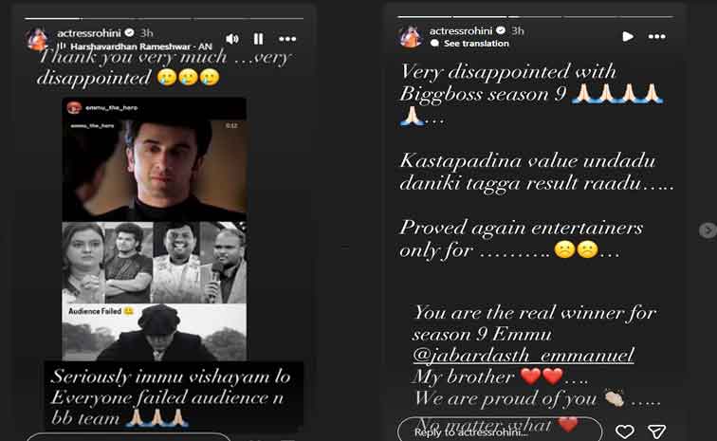Open embedded emmu_the_hero reshared post
This screenshot has height=441, width=717.
pyautogui.click(x=154, y=229)
